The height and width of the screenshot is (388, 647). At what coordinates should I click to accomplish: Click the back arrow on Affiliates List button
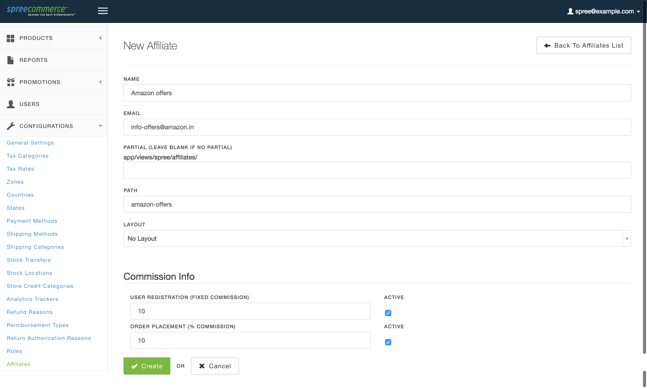[547, 45]
